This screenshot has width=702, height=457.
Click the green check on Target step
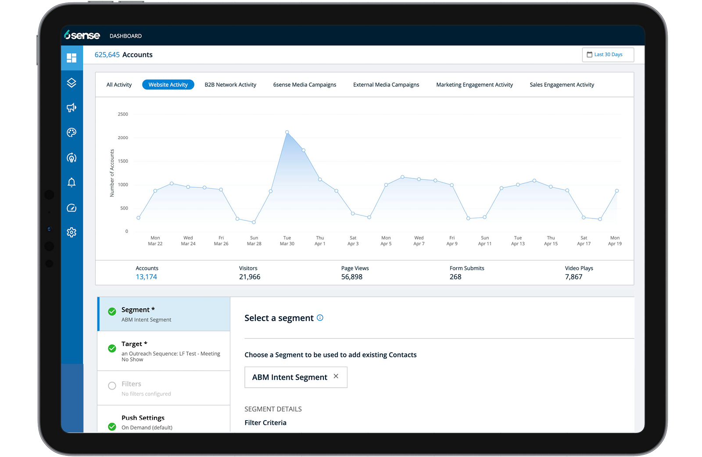[112, 348]
